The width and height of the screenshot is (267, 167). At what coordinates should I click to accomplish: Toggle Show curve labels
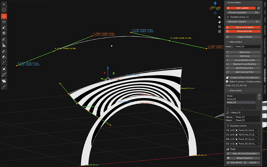click(x=243, y=27)
